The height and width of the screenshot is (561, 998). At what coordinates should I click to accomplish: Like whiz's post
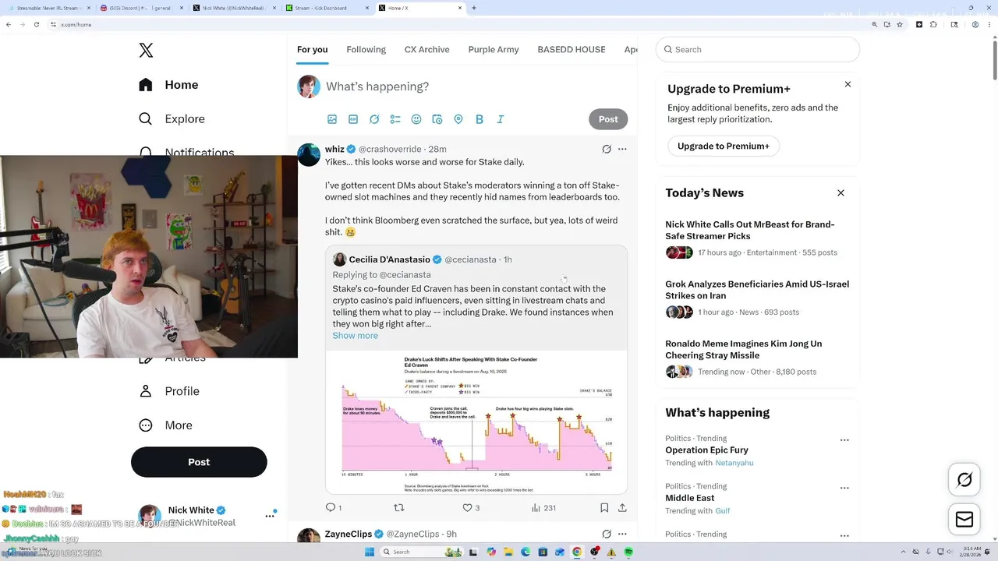tap(471, 507)
